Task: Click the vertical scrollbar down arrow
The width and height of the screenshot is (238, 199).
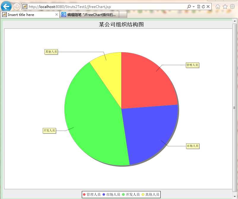Action: pos(234,197)
